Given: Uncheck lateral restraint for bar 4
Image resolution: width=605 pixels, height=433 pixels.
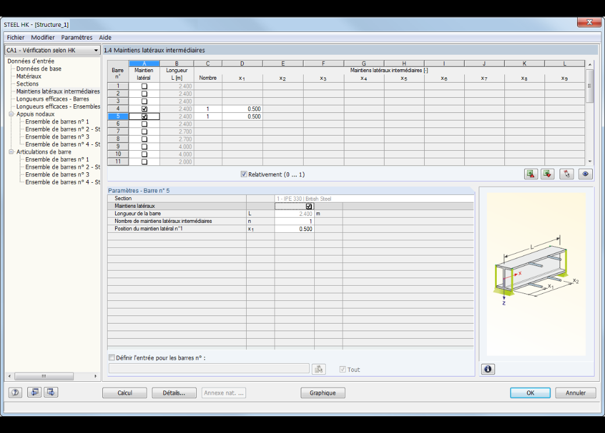Looking at the screenshot, I should 144,109.
